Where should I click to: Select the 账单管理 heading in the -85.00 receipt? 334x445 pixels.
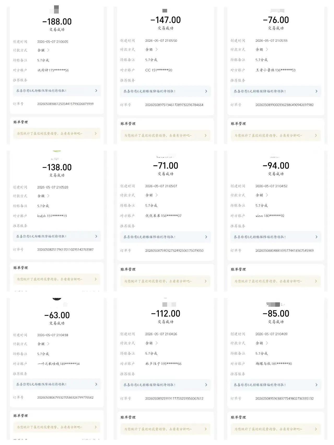(x=238, y=417)
